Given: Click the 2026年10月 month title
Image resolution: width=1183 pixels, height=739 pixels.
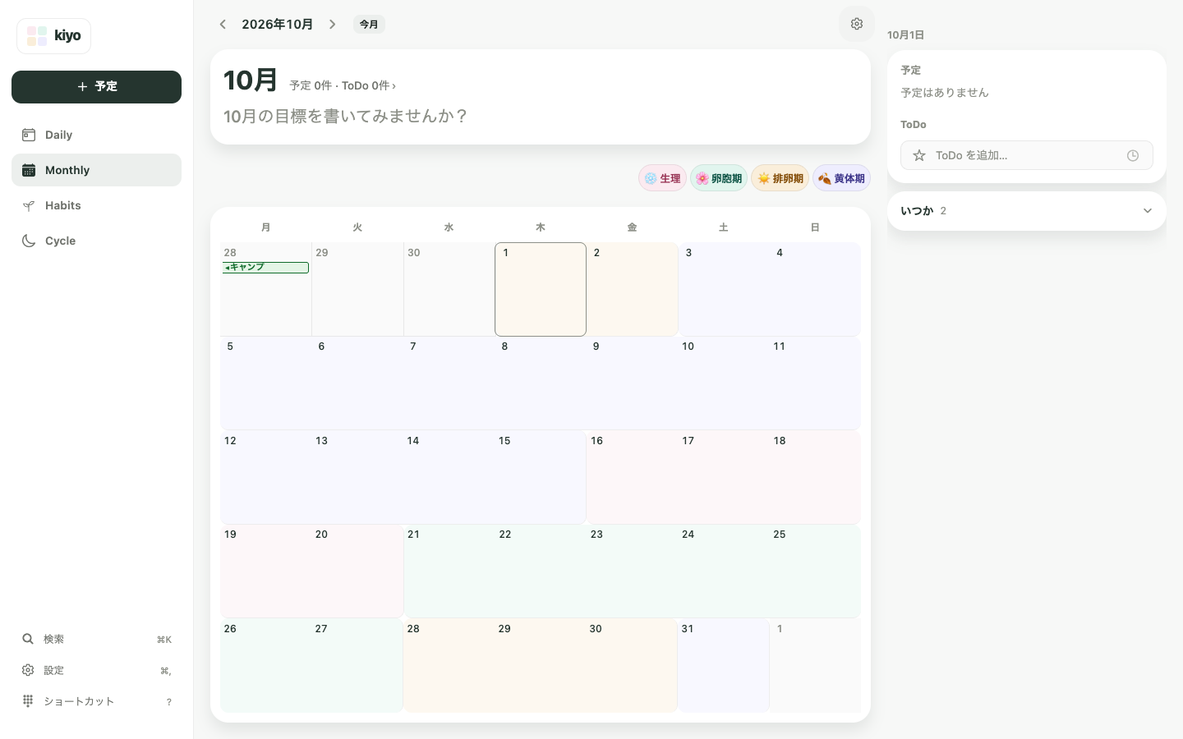Looking at the screenshot, I should click(x=277, y=25).
